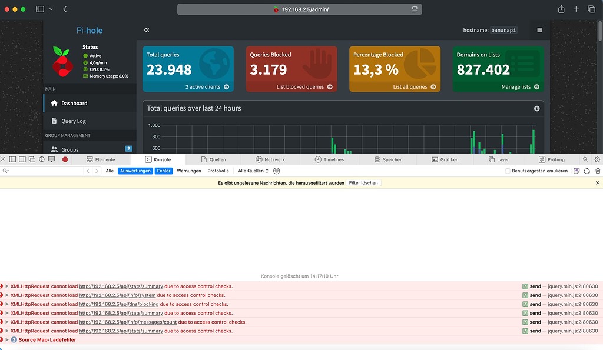Switch to the Elemente tab

click(x=101, y=159)
